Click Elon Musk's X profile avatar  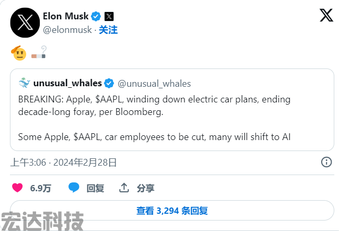pos(25,22)
